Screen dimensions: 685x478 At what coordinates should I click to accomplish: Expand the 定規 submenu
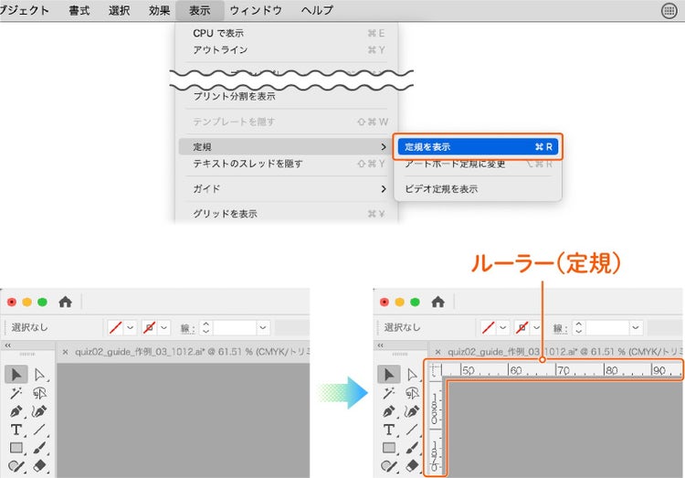(x=284, y=146)
